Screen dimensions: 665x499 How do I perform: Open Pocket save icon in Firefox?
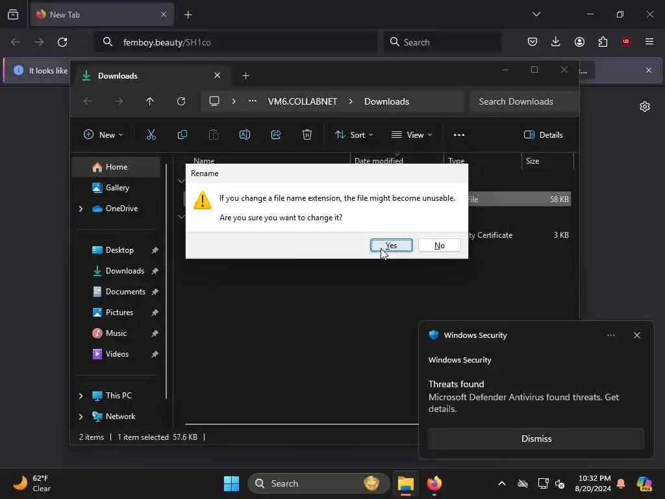point(533,42)
